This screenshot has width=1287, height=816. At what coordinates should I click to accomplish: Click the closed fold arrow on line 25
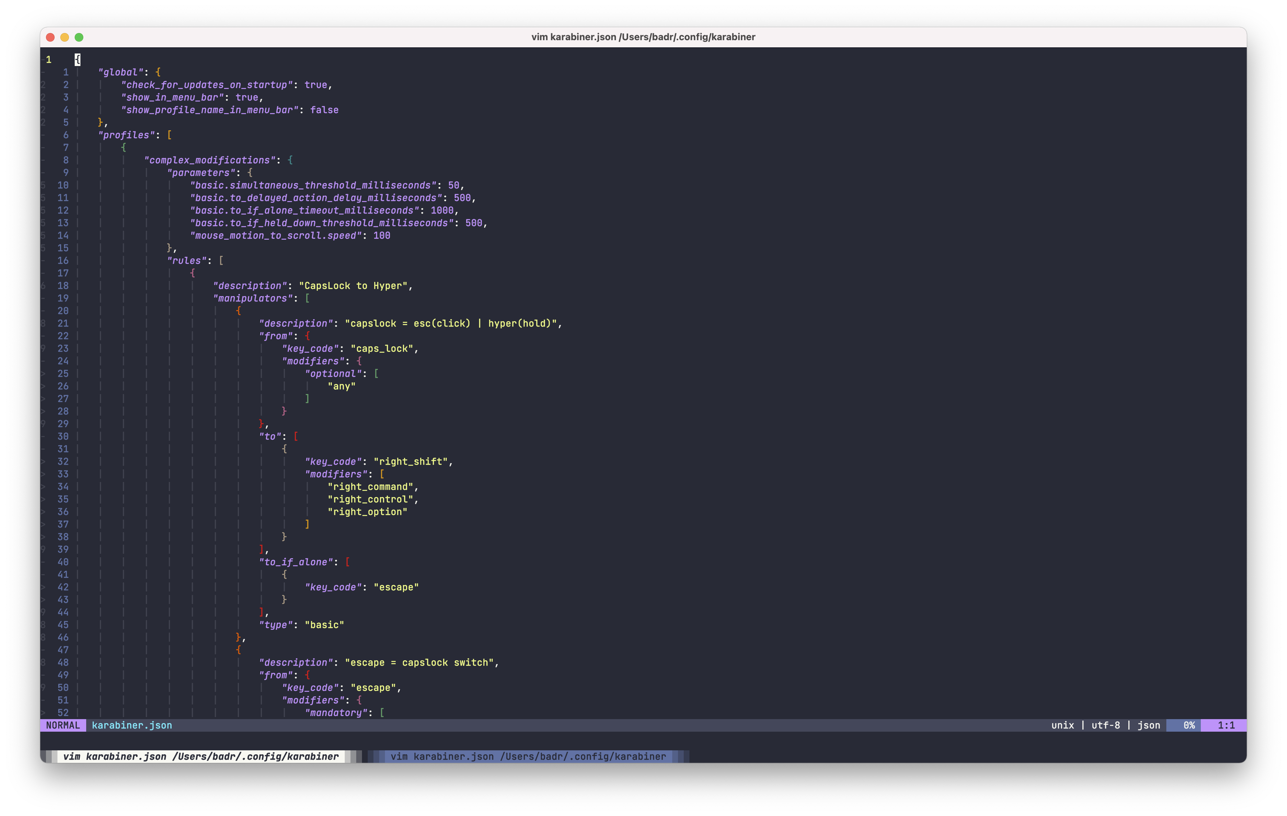click(x=43, y=373)
